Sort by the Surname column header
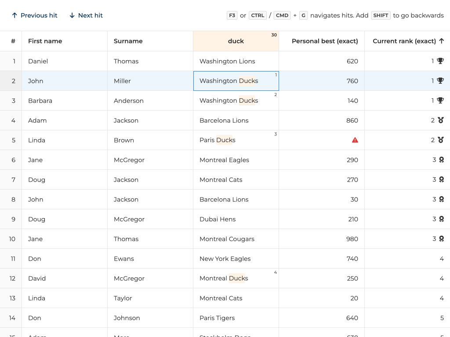The width and height of the screenshot is (450, 337). pyautogui.click(x=128, y=41)
